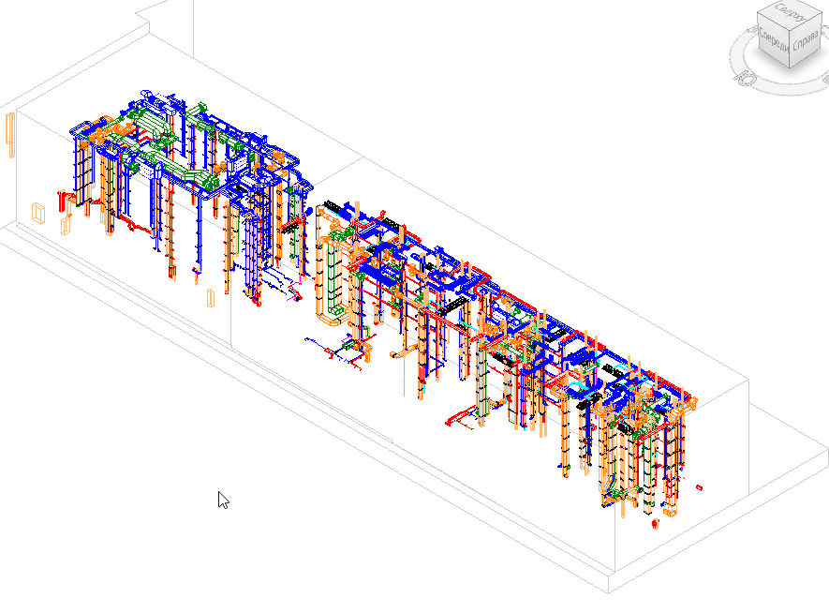Click the Ю south marker on the compass

coord(746,79)
